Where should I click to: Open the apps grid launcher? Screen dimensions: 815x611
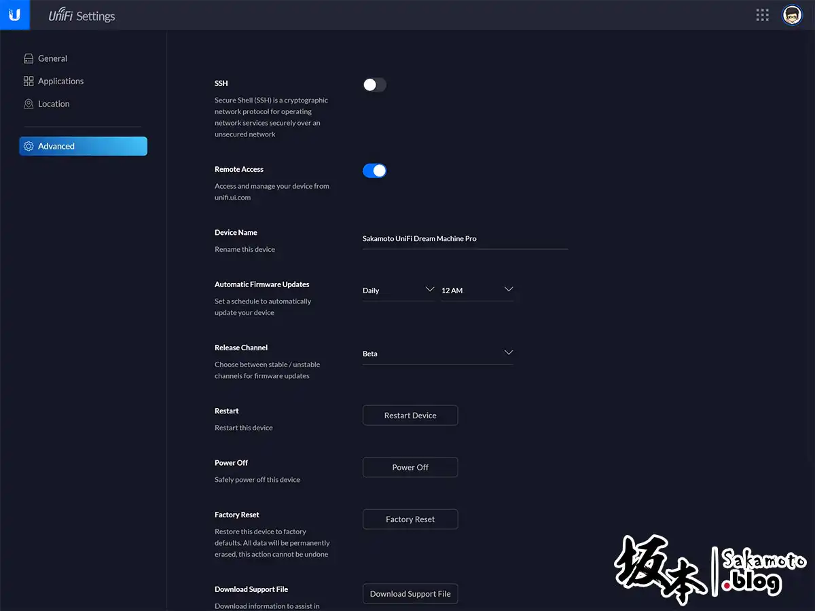[x=762, y=15]
